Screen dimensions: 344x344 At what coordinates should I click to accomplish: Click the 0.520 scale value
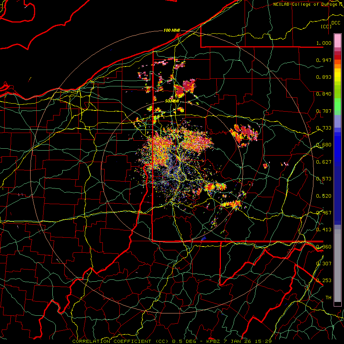pyautogui.click(x=324, y=196)
